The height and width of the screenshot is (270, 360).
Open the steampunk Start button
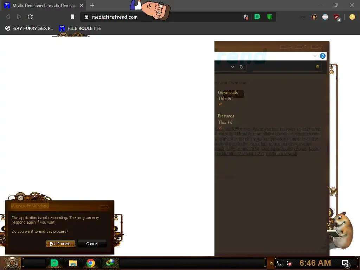click(x=12, y=263)
